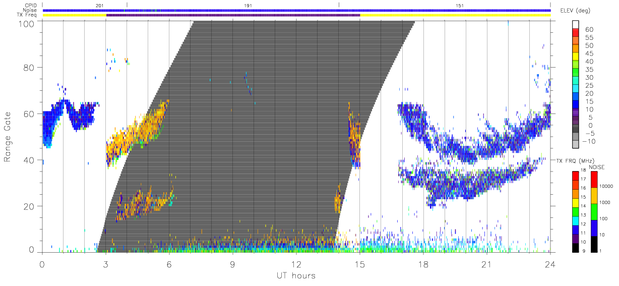Click the 40 tick on Range Gate axis

click(x=28, y=160)
